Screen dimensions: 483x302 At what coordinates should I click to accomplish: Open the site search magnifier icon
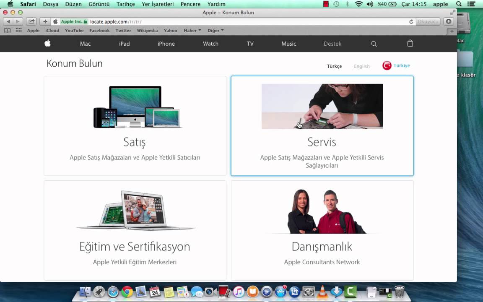pos(374,44)
